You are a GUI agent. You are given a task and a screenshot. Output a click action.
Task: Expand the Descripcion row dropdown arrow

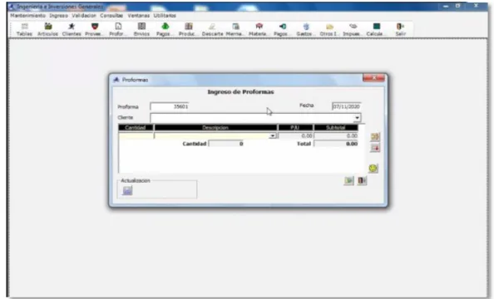tap(273, 135)
